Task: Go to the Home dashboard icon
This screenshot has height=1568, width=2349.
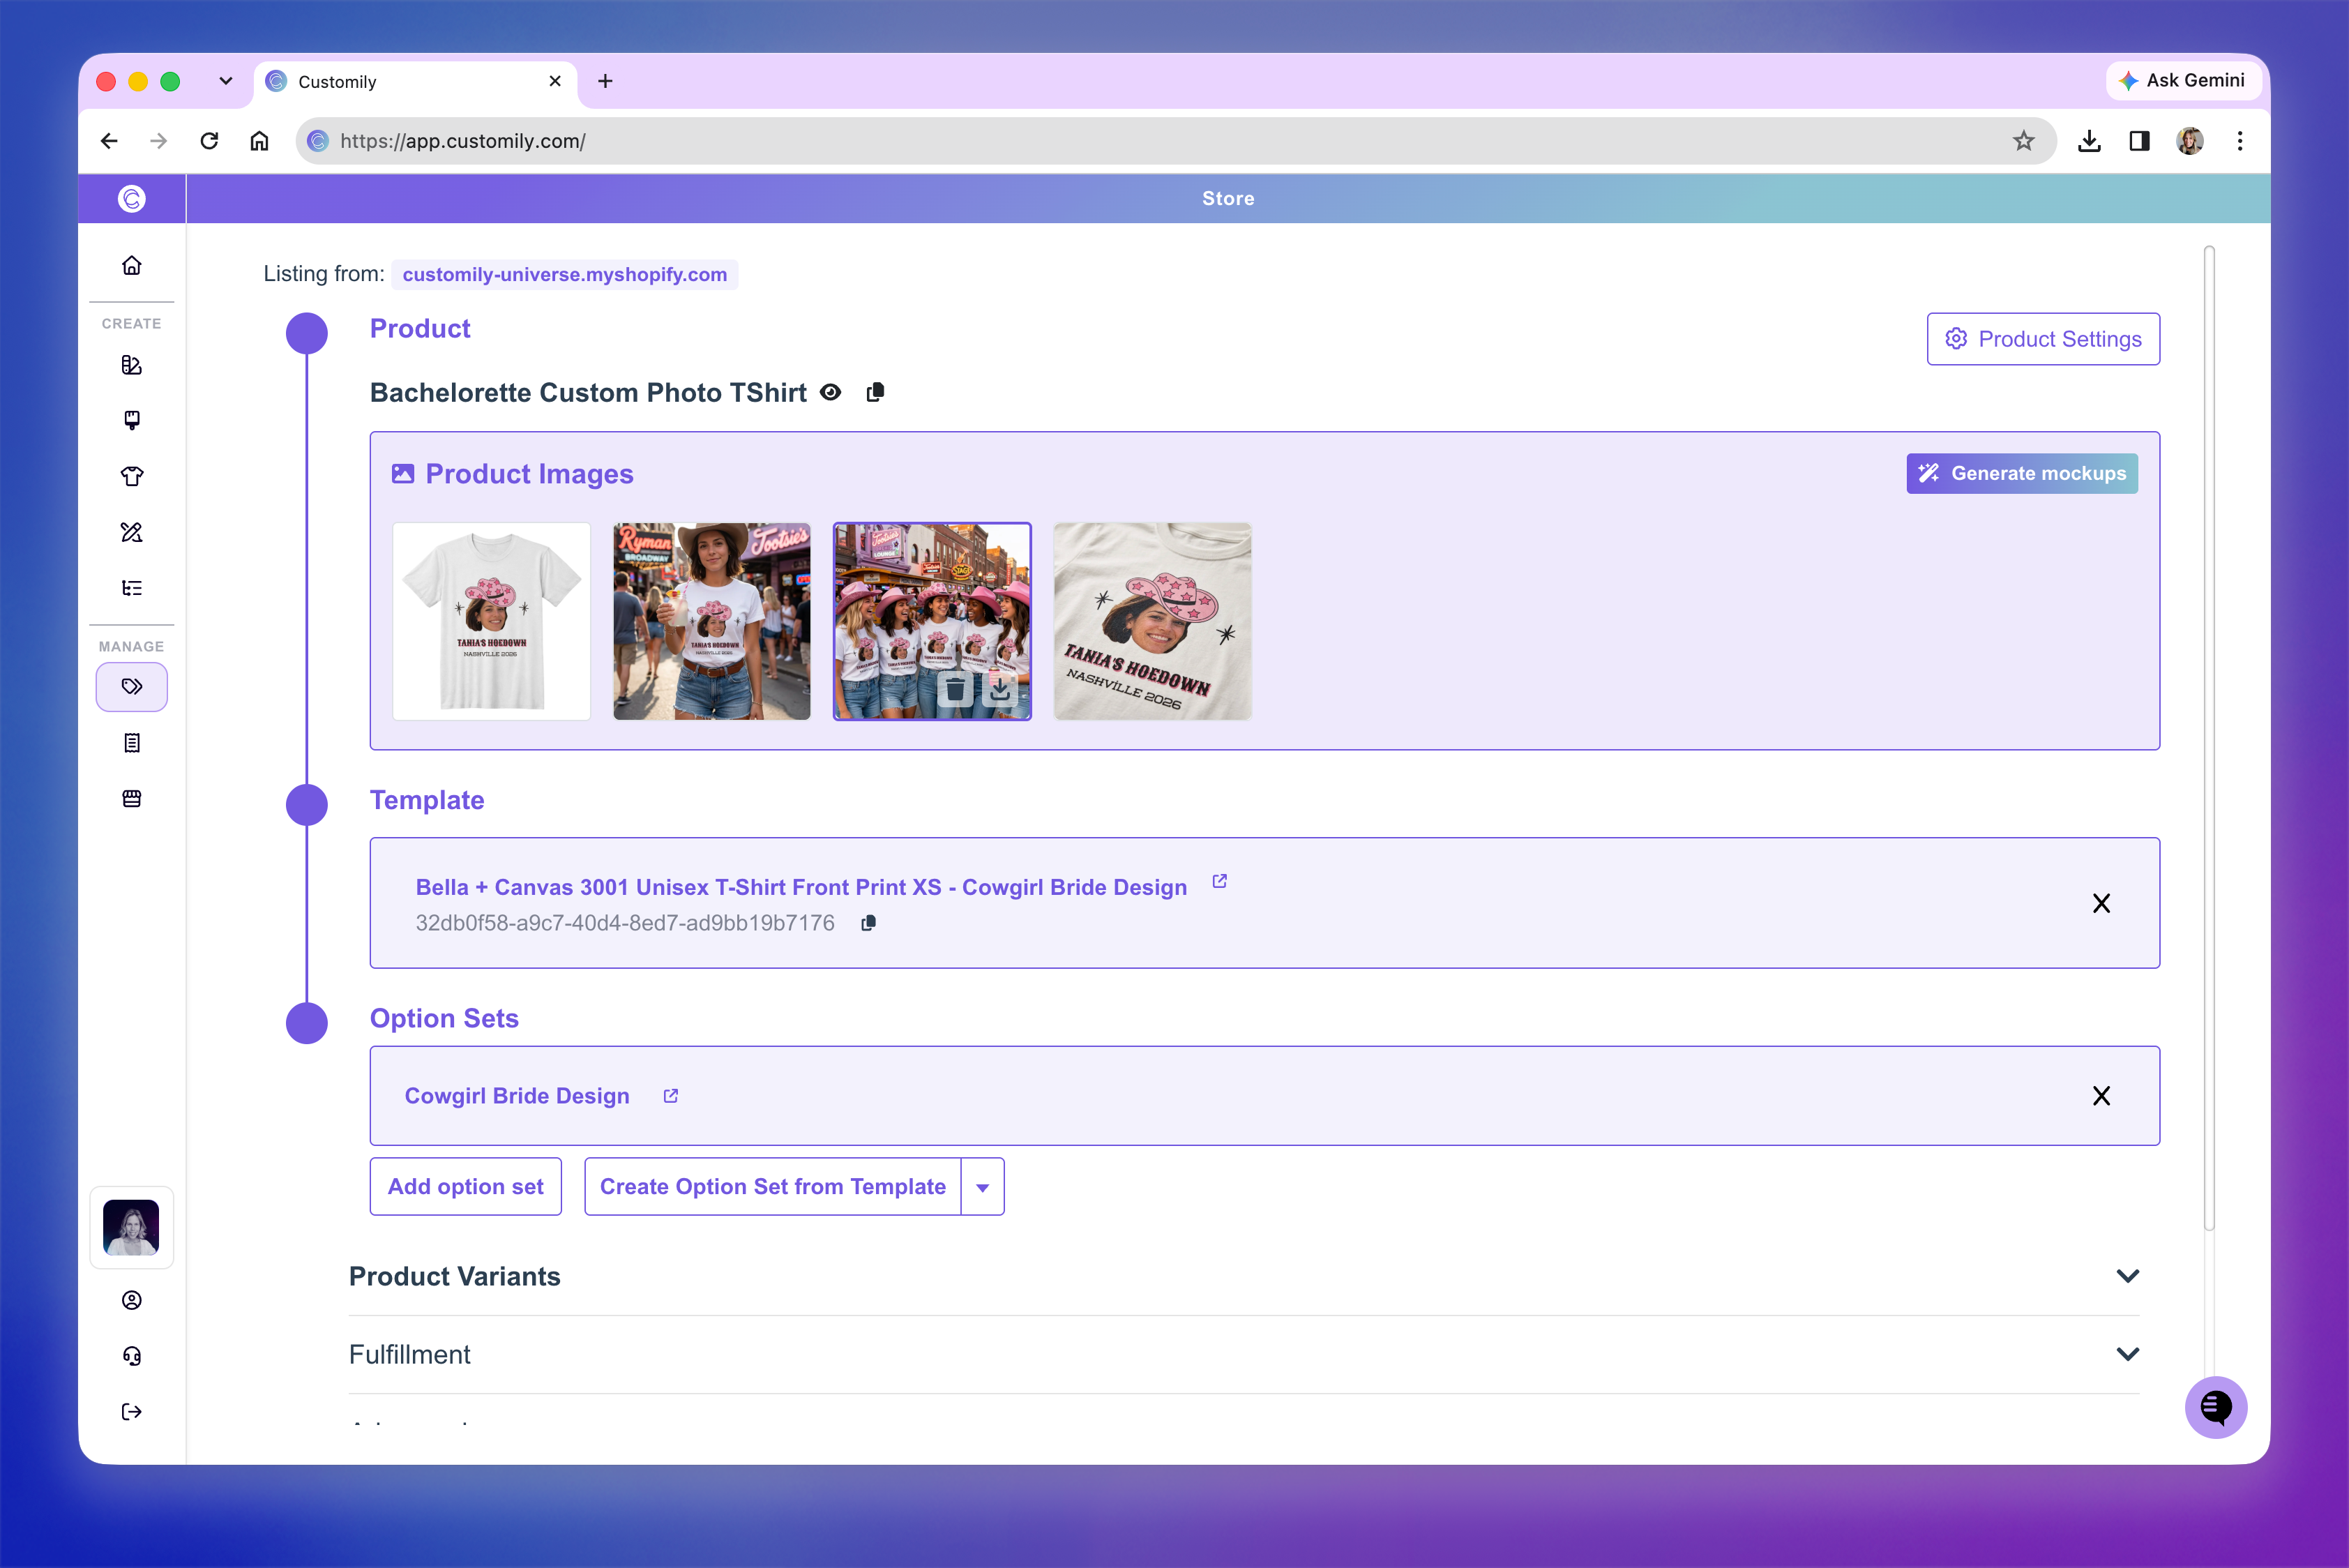Action: [131, 265]
